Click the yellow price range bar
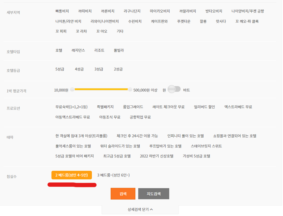Screen dimensions: 283x216 [x=101, y=89]
